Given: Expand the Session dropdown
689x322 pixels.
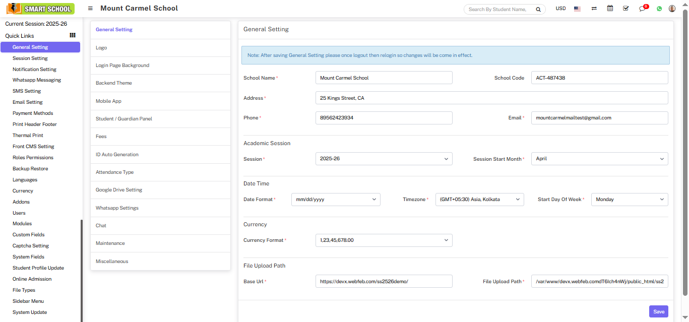Looking at the screenshot, I should click(384, 159).
